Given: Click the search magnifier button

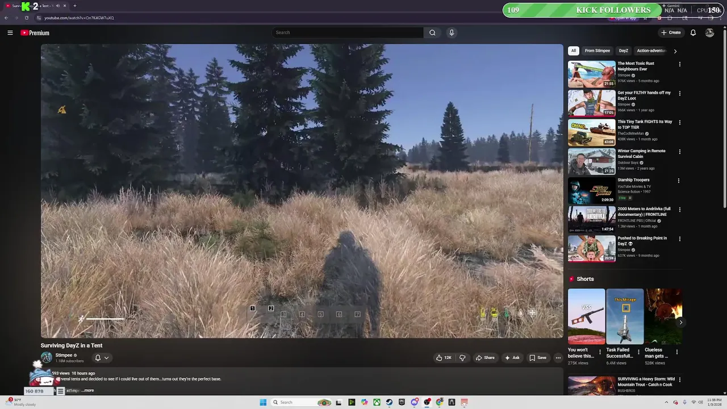Looking at the screenshot, I should [432, 32].
